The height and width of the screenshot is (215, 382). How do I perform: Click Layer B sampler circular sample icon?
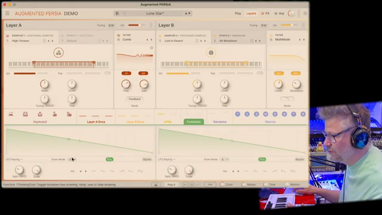tap(211, 53)
